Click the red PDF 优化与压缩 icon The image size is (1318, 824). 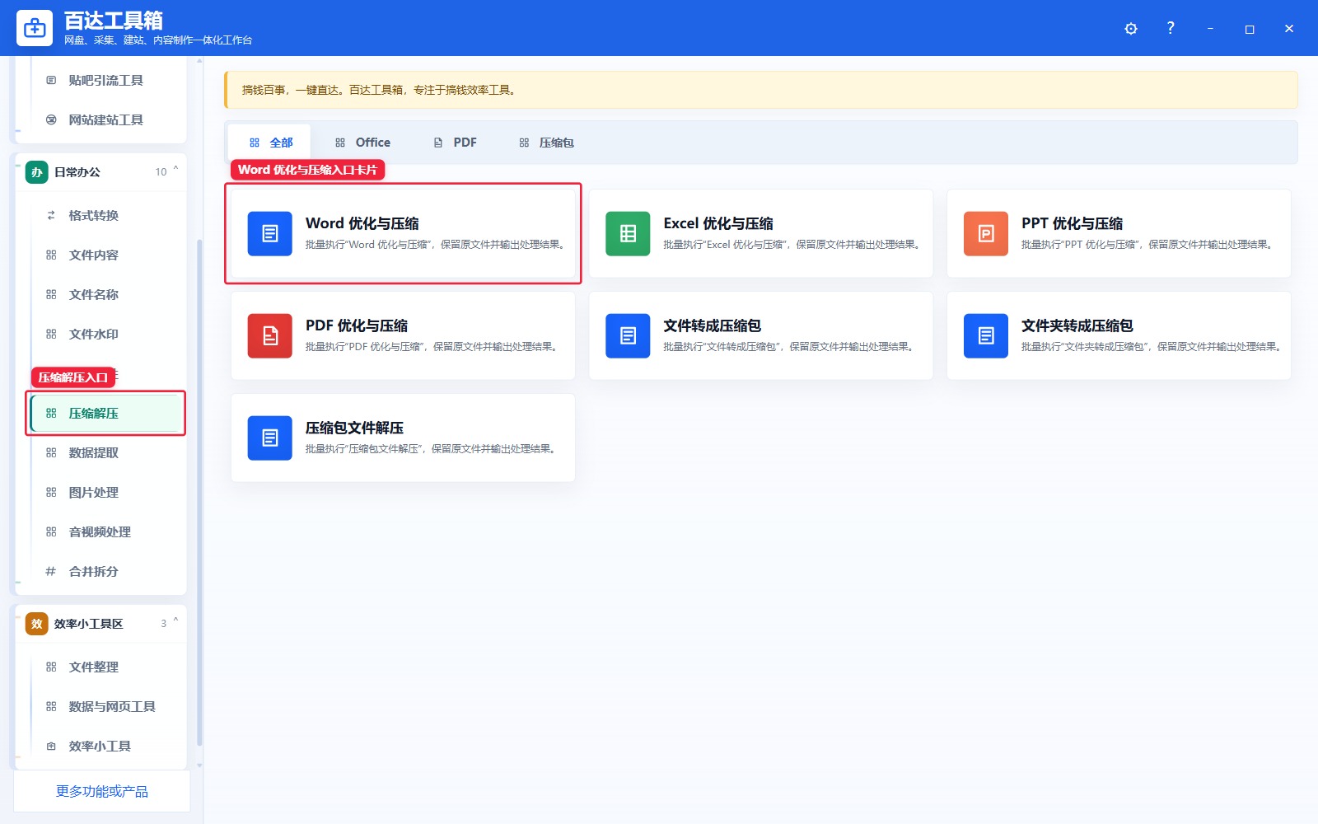270,336
